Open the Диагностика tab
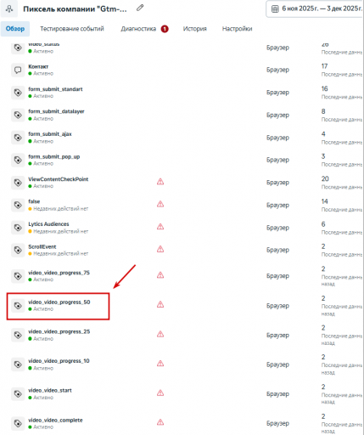364x435 pixels. point(138,29)
